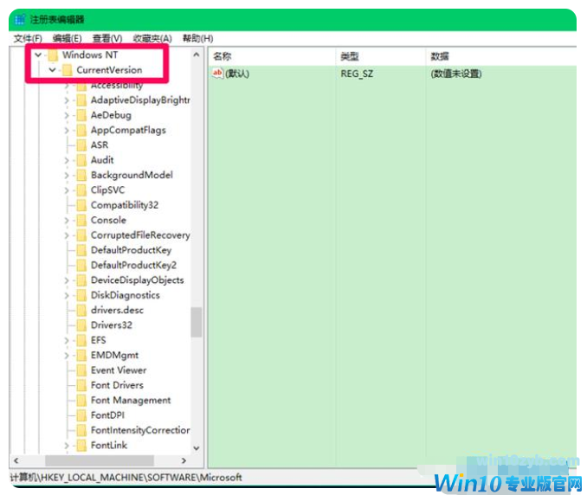Click the REG_SZ type cell
The width and height of the screenshot is (587, 495).
[x=357, y=74]
